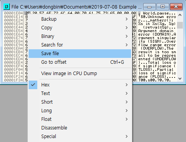Click ASCII text 'result is too sm'

point(157,52)
